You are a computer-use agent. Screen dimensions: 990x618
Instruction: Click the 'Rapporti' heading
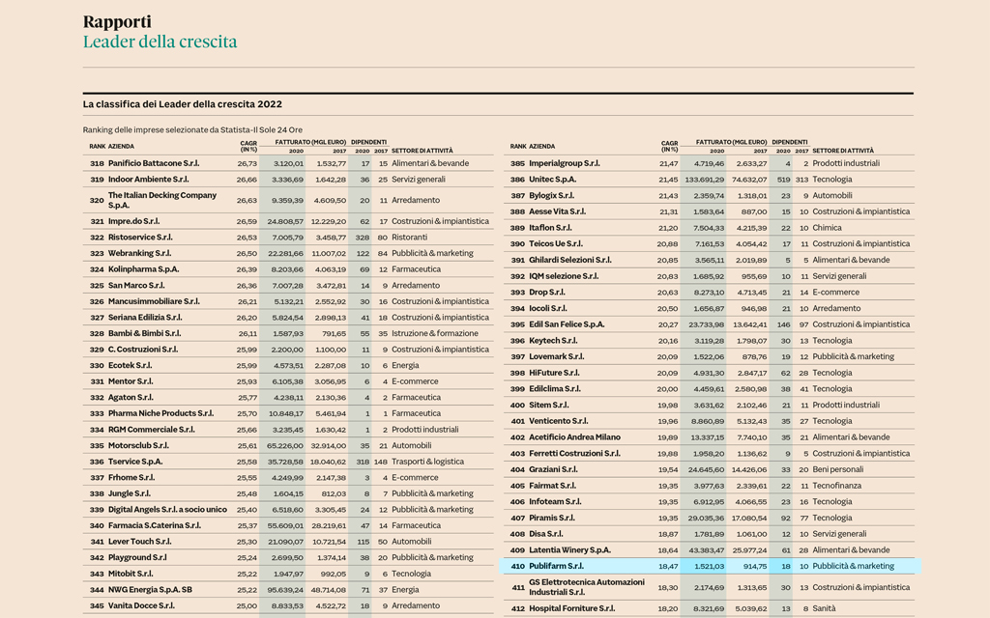coord(117,22)
